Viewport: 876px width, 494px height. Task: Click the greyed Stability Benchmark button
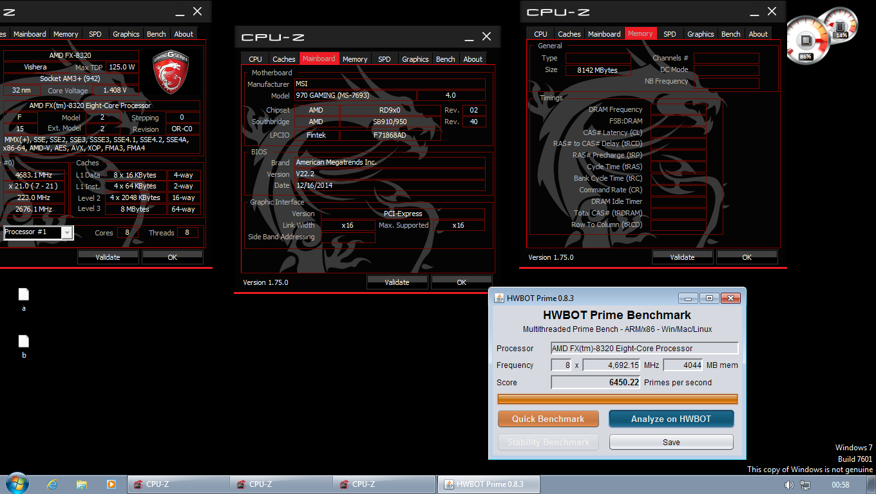tap(548, 442)
